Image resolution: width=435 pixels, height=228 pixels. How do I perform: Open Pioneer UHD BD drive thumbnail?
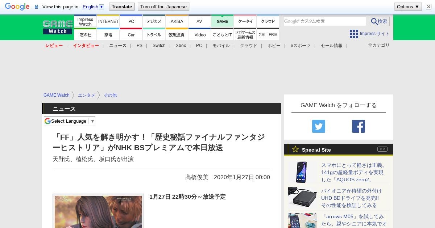302,198
